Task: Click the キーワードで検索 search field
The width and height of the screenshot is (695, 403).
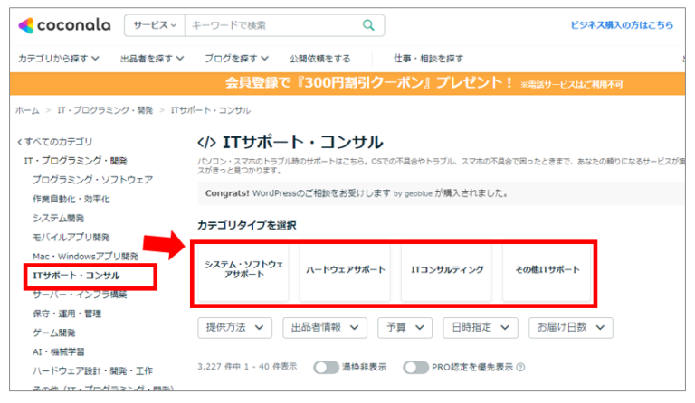Action: pos(273,25)
